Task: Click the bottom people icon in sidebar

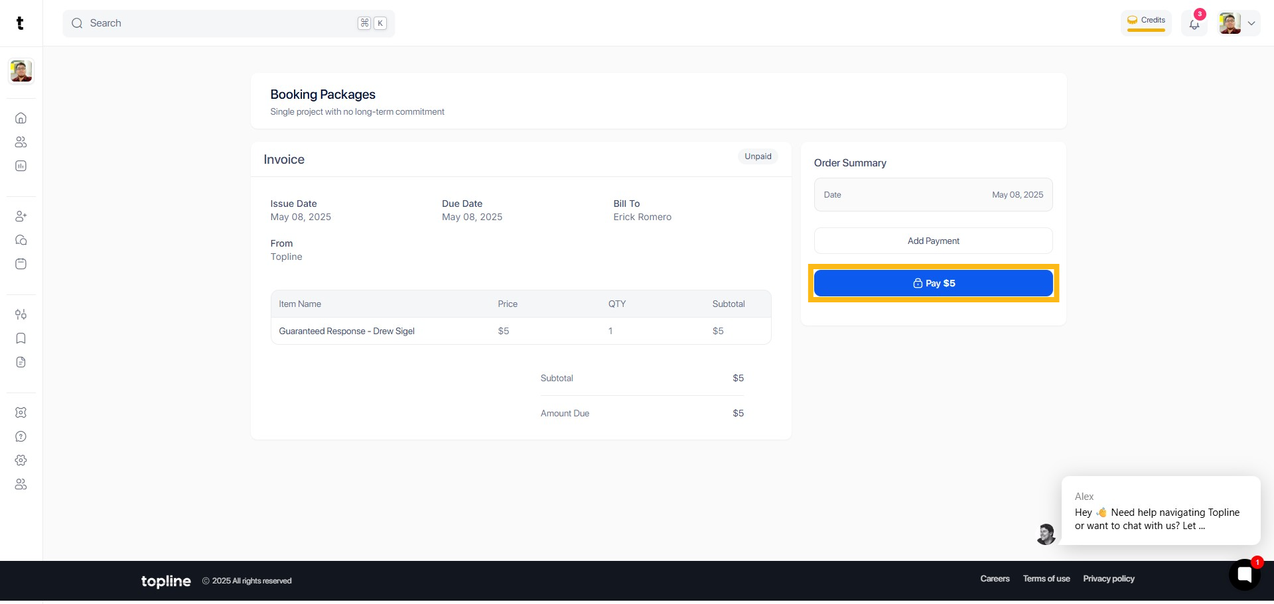Action: tap(21, 484)
